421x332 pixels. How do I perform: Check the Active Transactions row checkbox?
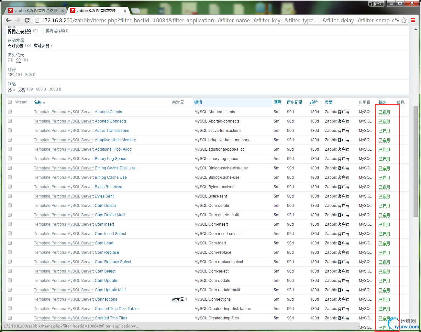10,130
